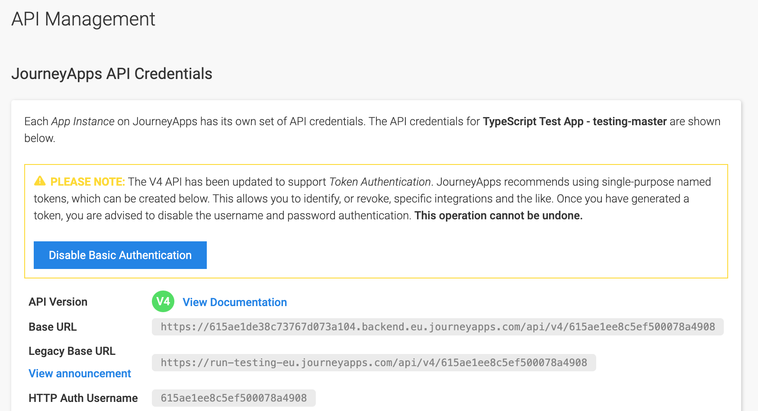Viewport: 758px width, 411px height.
Task: Click the HTTP Auth Username label
Action: [x=83, y=398]
